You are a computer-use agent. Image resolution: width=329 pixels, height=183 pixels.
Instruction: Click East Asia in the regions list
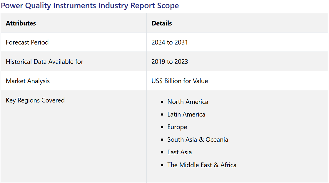point(179,152)
